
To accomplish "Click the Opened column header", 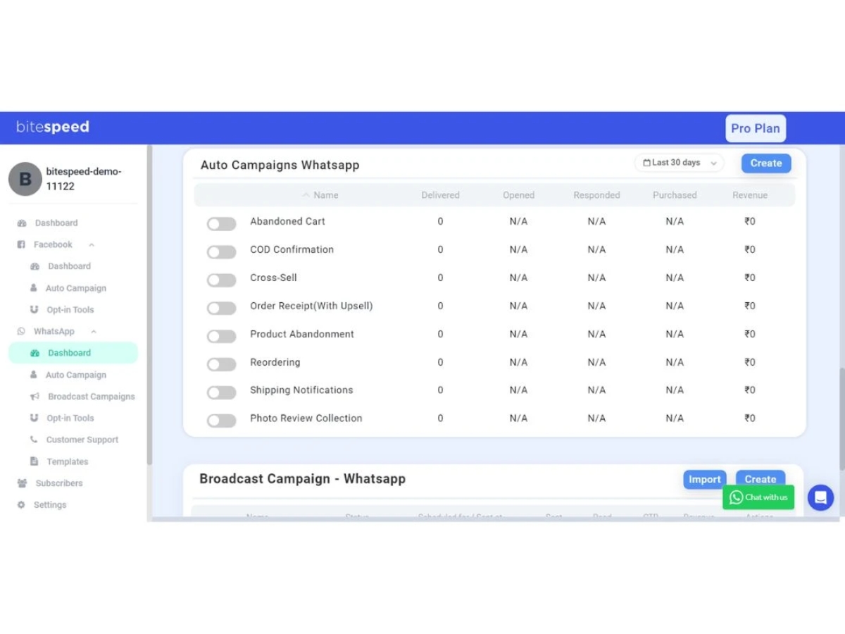I will coord(518,195).
